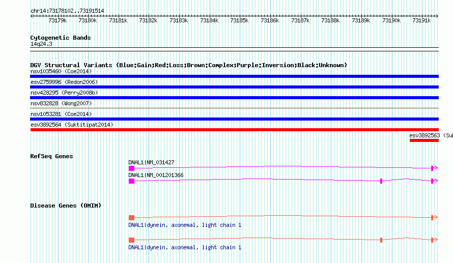Click the 73187k ruler tick label
The height and width of the screenshot is (263, 453).
(x=300, y=20)
